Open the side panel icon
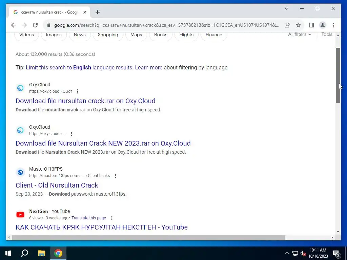Screen dimensions: 347x260 312,25
